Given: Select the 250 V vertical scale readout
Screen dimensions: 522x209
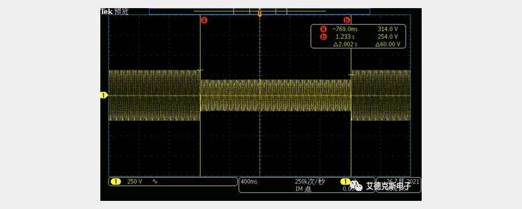Looking at the screenshot, I should [135, 182].
